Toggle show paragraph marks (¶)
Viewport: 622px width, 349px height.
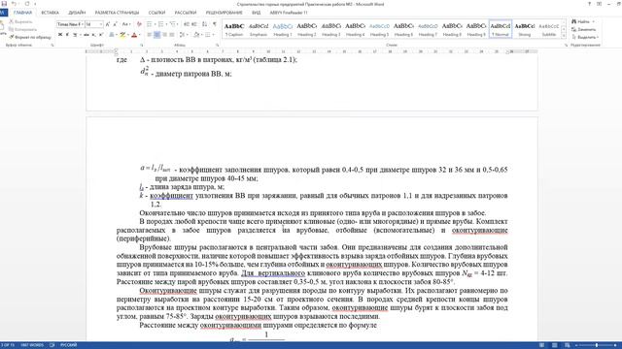215,24
